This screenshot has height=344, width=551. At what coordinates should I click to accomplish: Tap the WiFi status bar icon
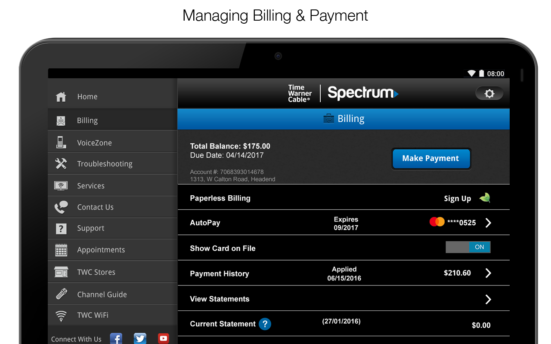point(472,74)
